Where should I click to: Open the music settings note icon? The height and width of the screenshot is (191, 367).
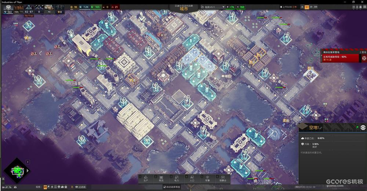pos(357,7)
